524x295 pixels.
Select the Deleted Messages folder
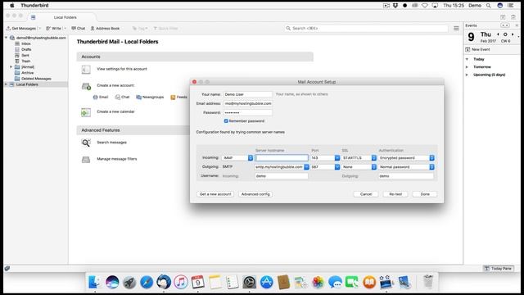click(x=36, y=79)
